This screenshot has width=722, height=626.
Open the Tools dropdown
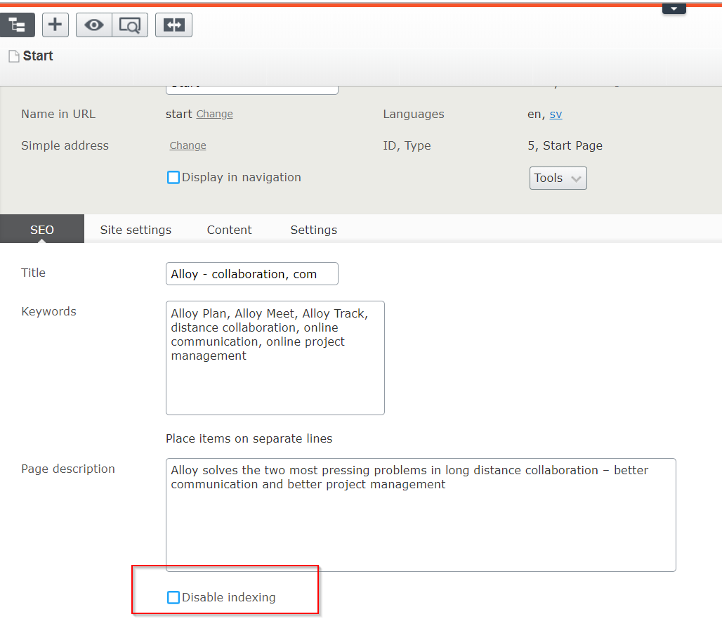pyautogui.click(x=558, y=178)
